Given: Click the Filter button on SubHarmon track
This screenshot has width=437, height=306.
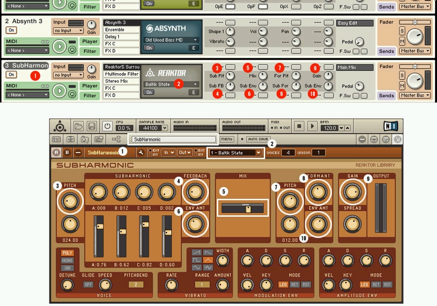Looking at the screenshot, I should tap(90, 95).
